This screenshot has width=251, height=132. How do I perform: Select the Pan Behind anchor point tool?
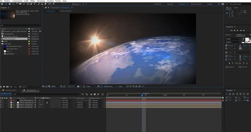(23, 4)
